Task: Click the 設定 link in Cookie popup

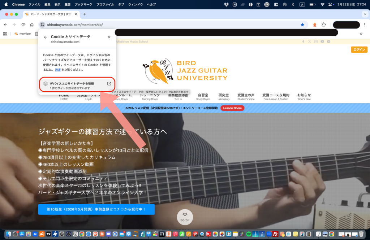Action: 58,70
